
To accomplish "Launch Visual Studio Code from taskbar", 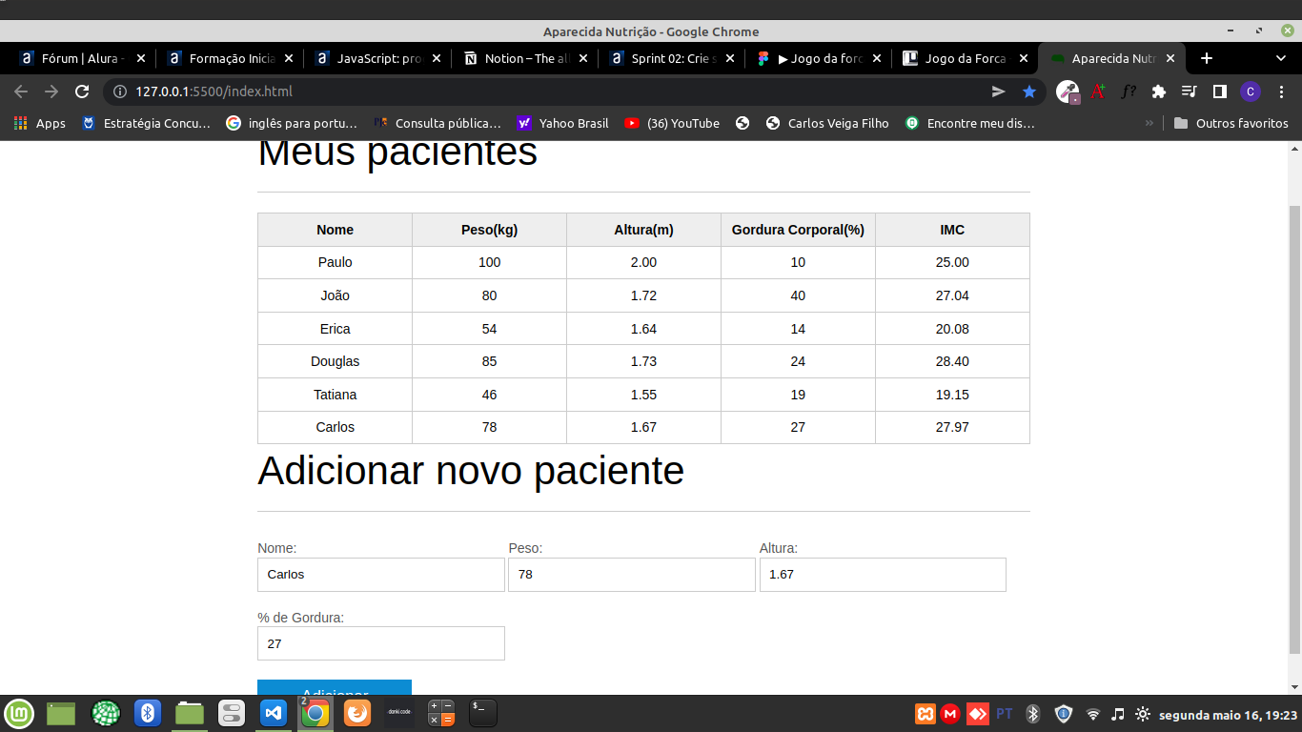I will (x=274, y=713).
